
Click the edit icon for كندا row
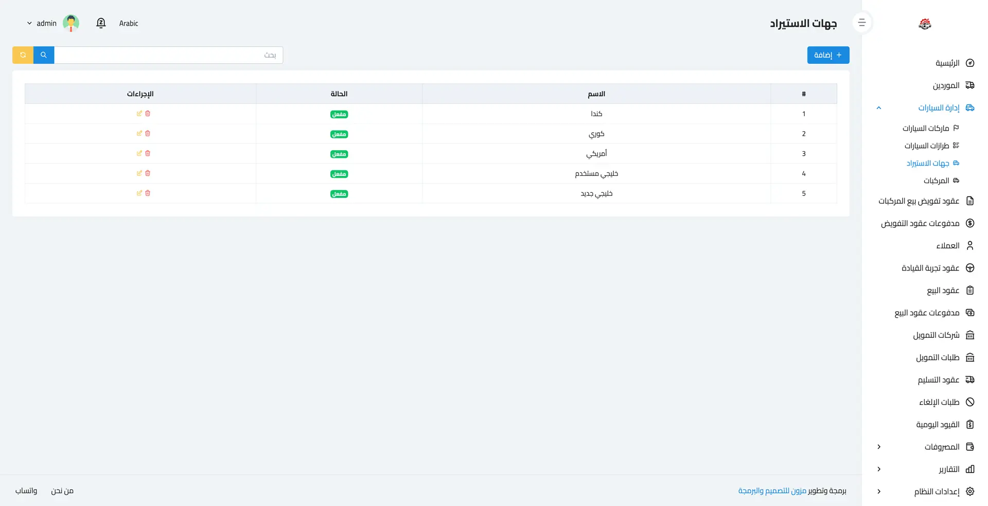pyautogui.click(x=139, y=114)
